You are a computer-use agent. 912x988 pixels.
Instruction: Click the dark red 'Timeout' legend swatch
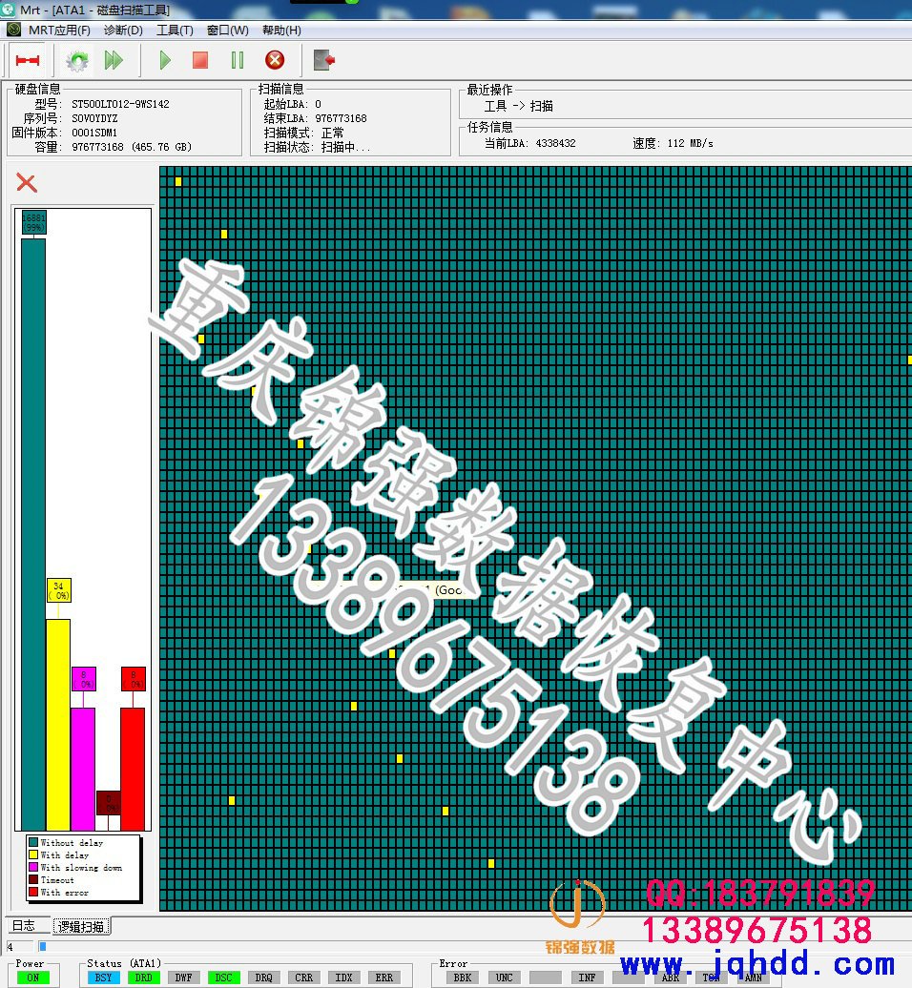(x=33, y=879)
